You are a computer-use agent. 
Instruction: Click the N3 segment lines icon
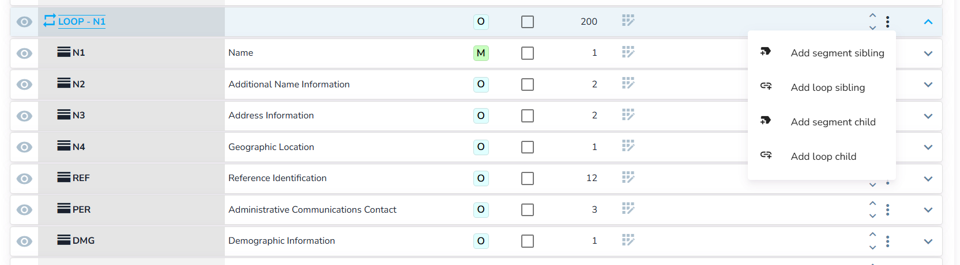point(64,115)
